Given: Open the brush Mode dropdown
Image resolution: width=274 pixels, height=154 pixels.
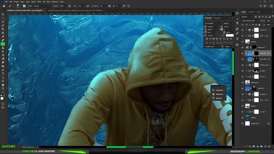Looking at the screenshot, I should point(42,6).
